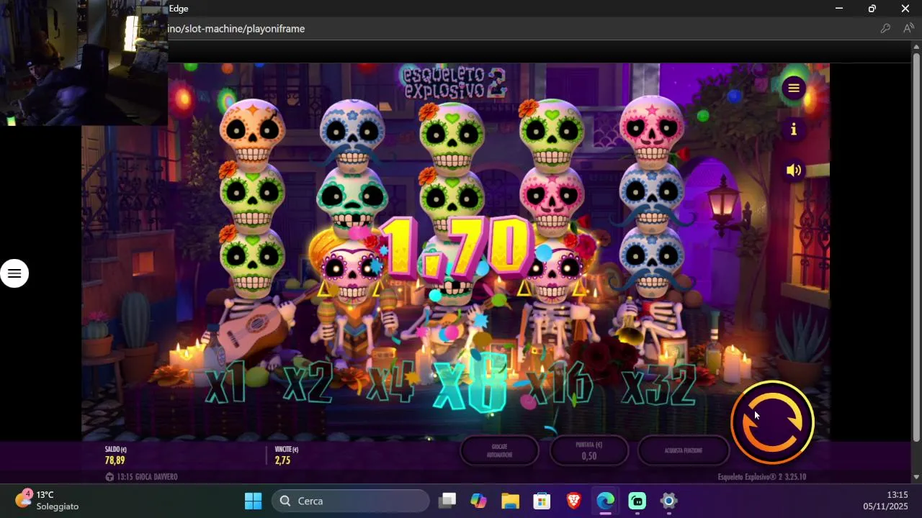Click the pink skull atop fifth reel

[x=652, y=131]
